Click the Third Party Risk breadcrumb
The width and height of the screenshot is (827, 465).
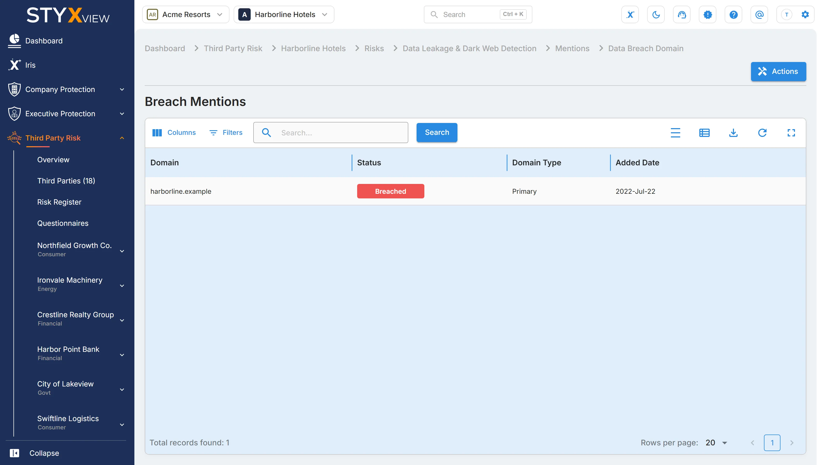coord(233,48)
